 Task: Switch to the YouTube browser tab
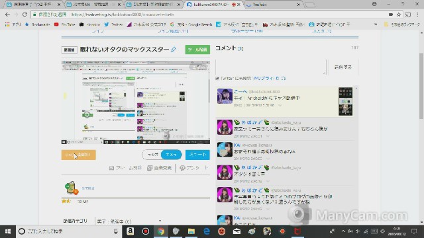pyautogui.click(x=273, y=5)
